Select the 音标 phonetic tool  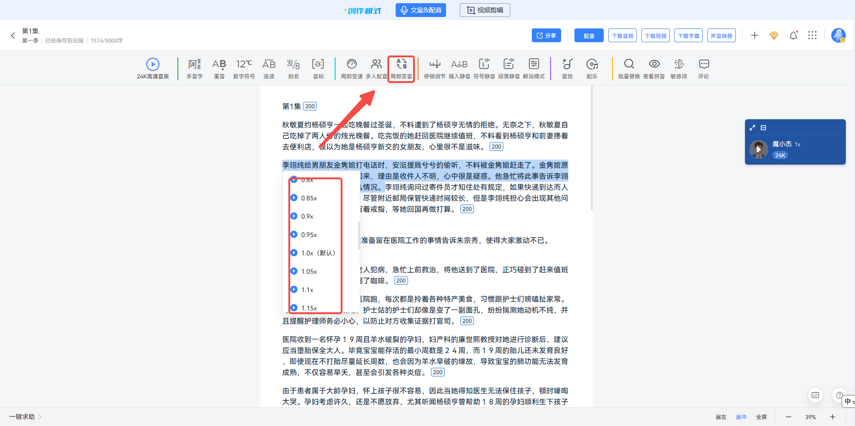coord(318,68)
